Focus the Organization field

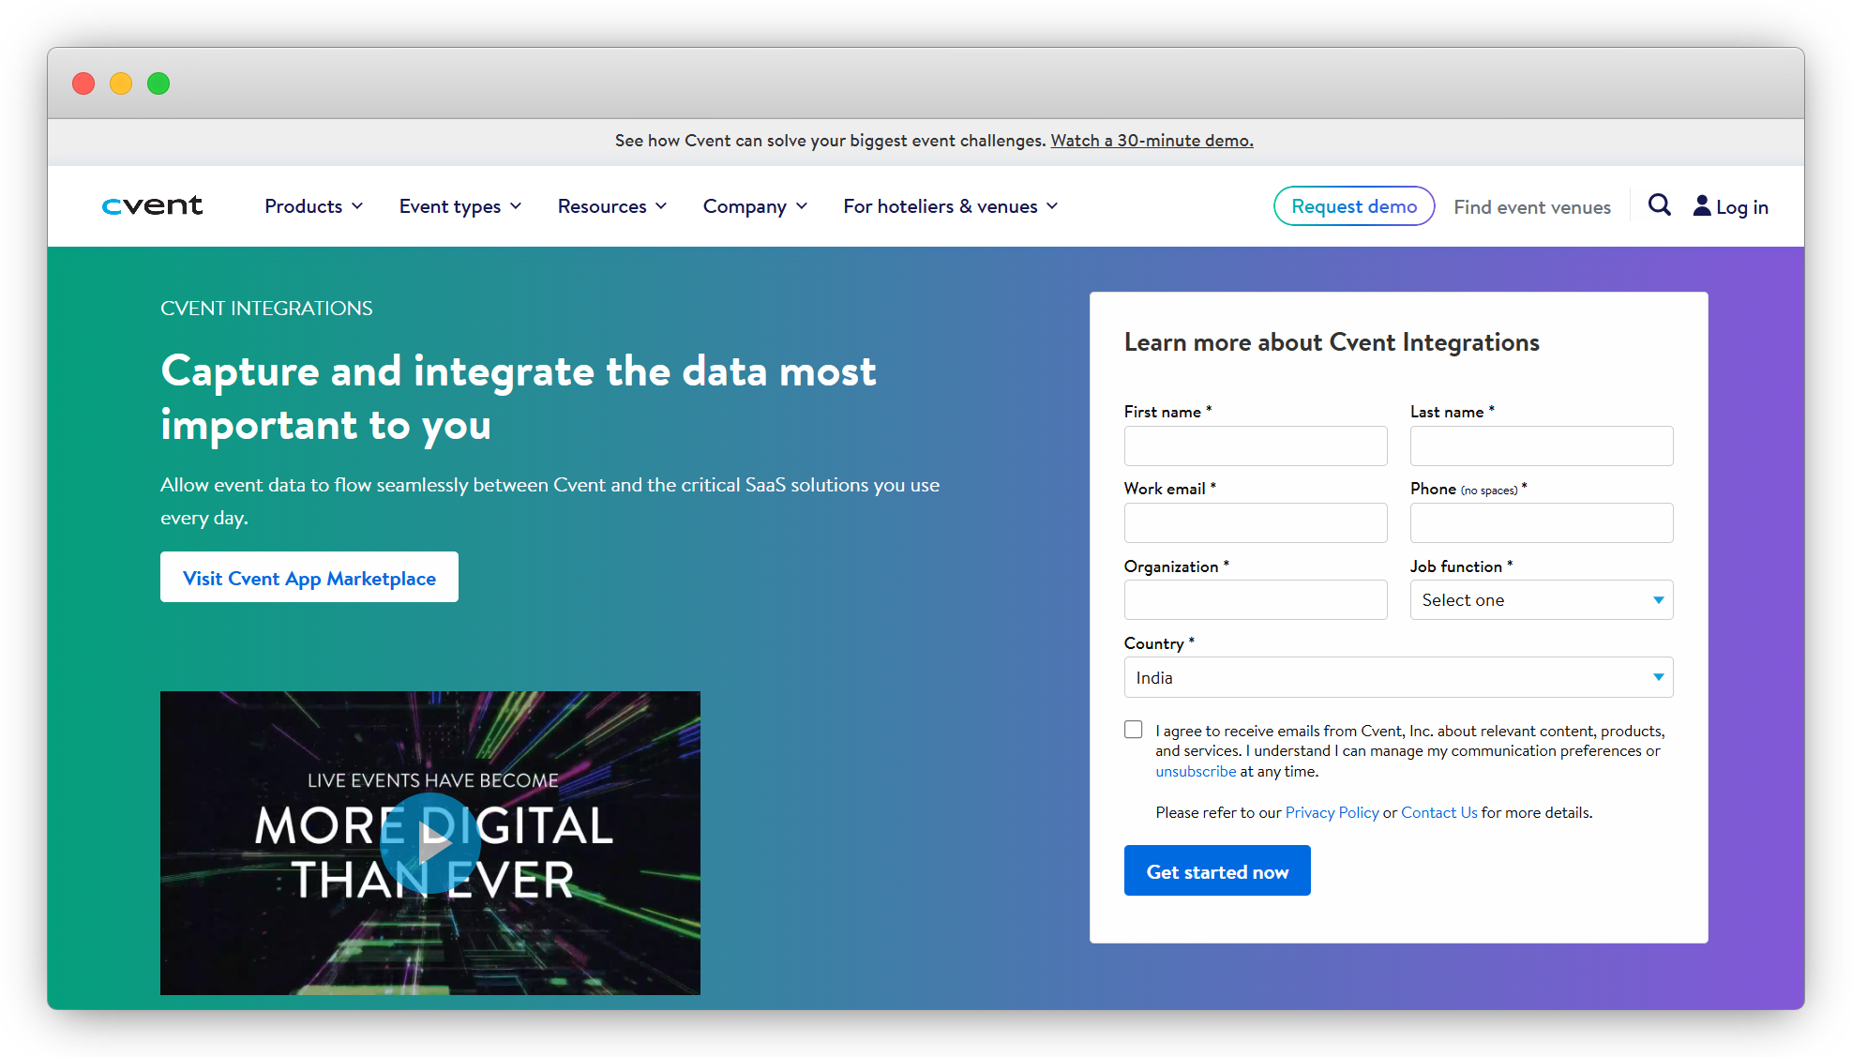click(1255, 600)
